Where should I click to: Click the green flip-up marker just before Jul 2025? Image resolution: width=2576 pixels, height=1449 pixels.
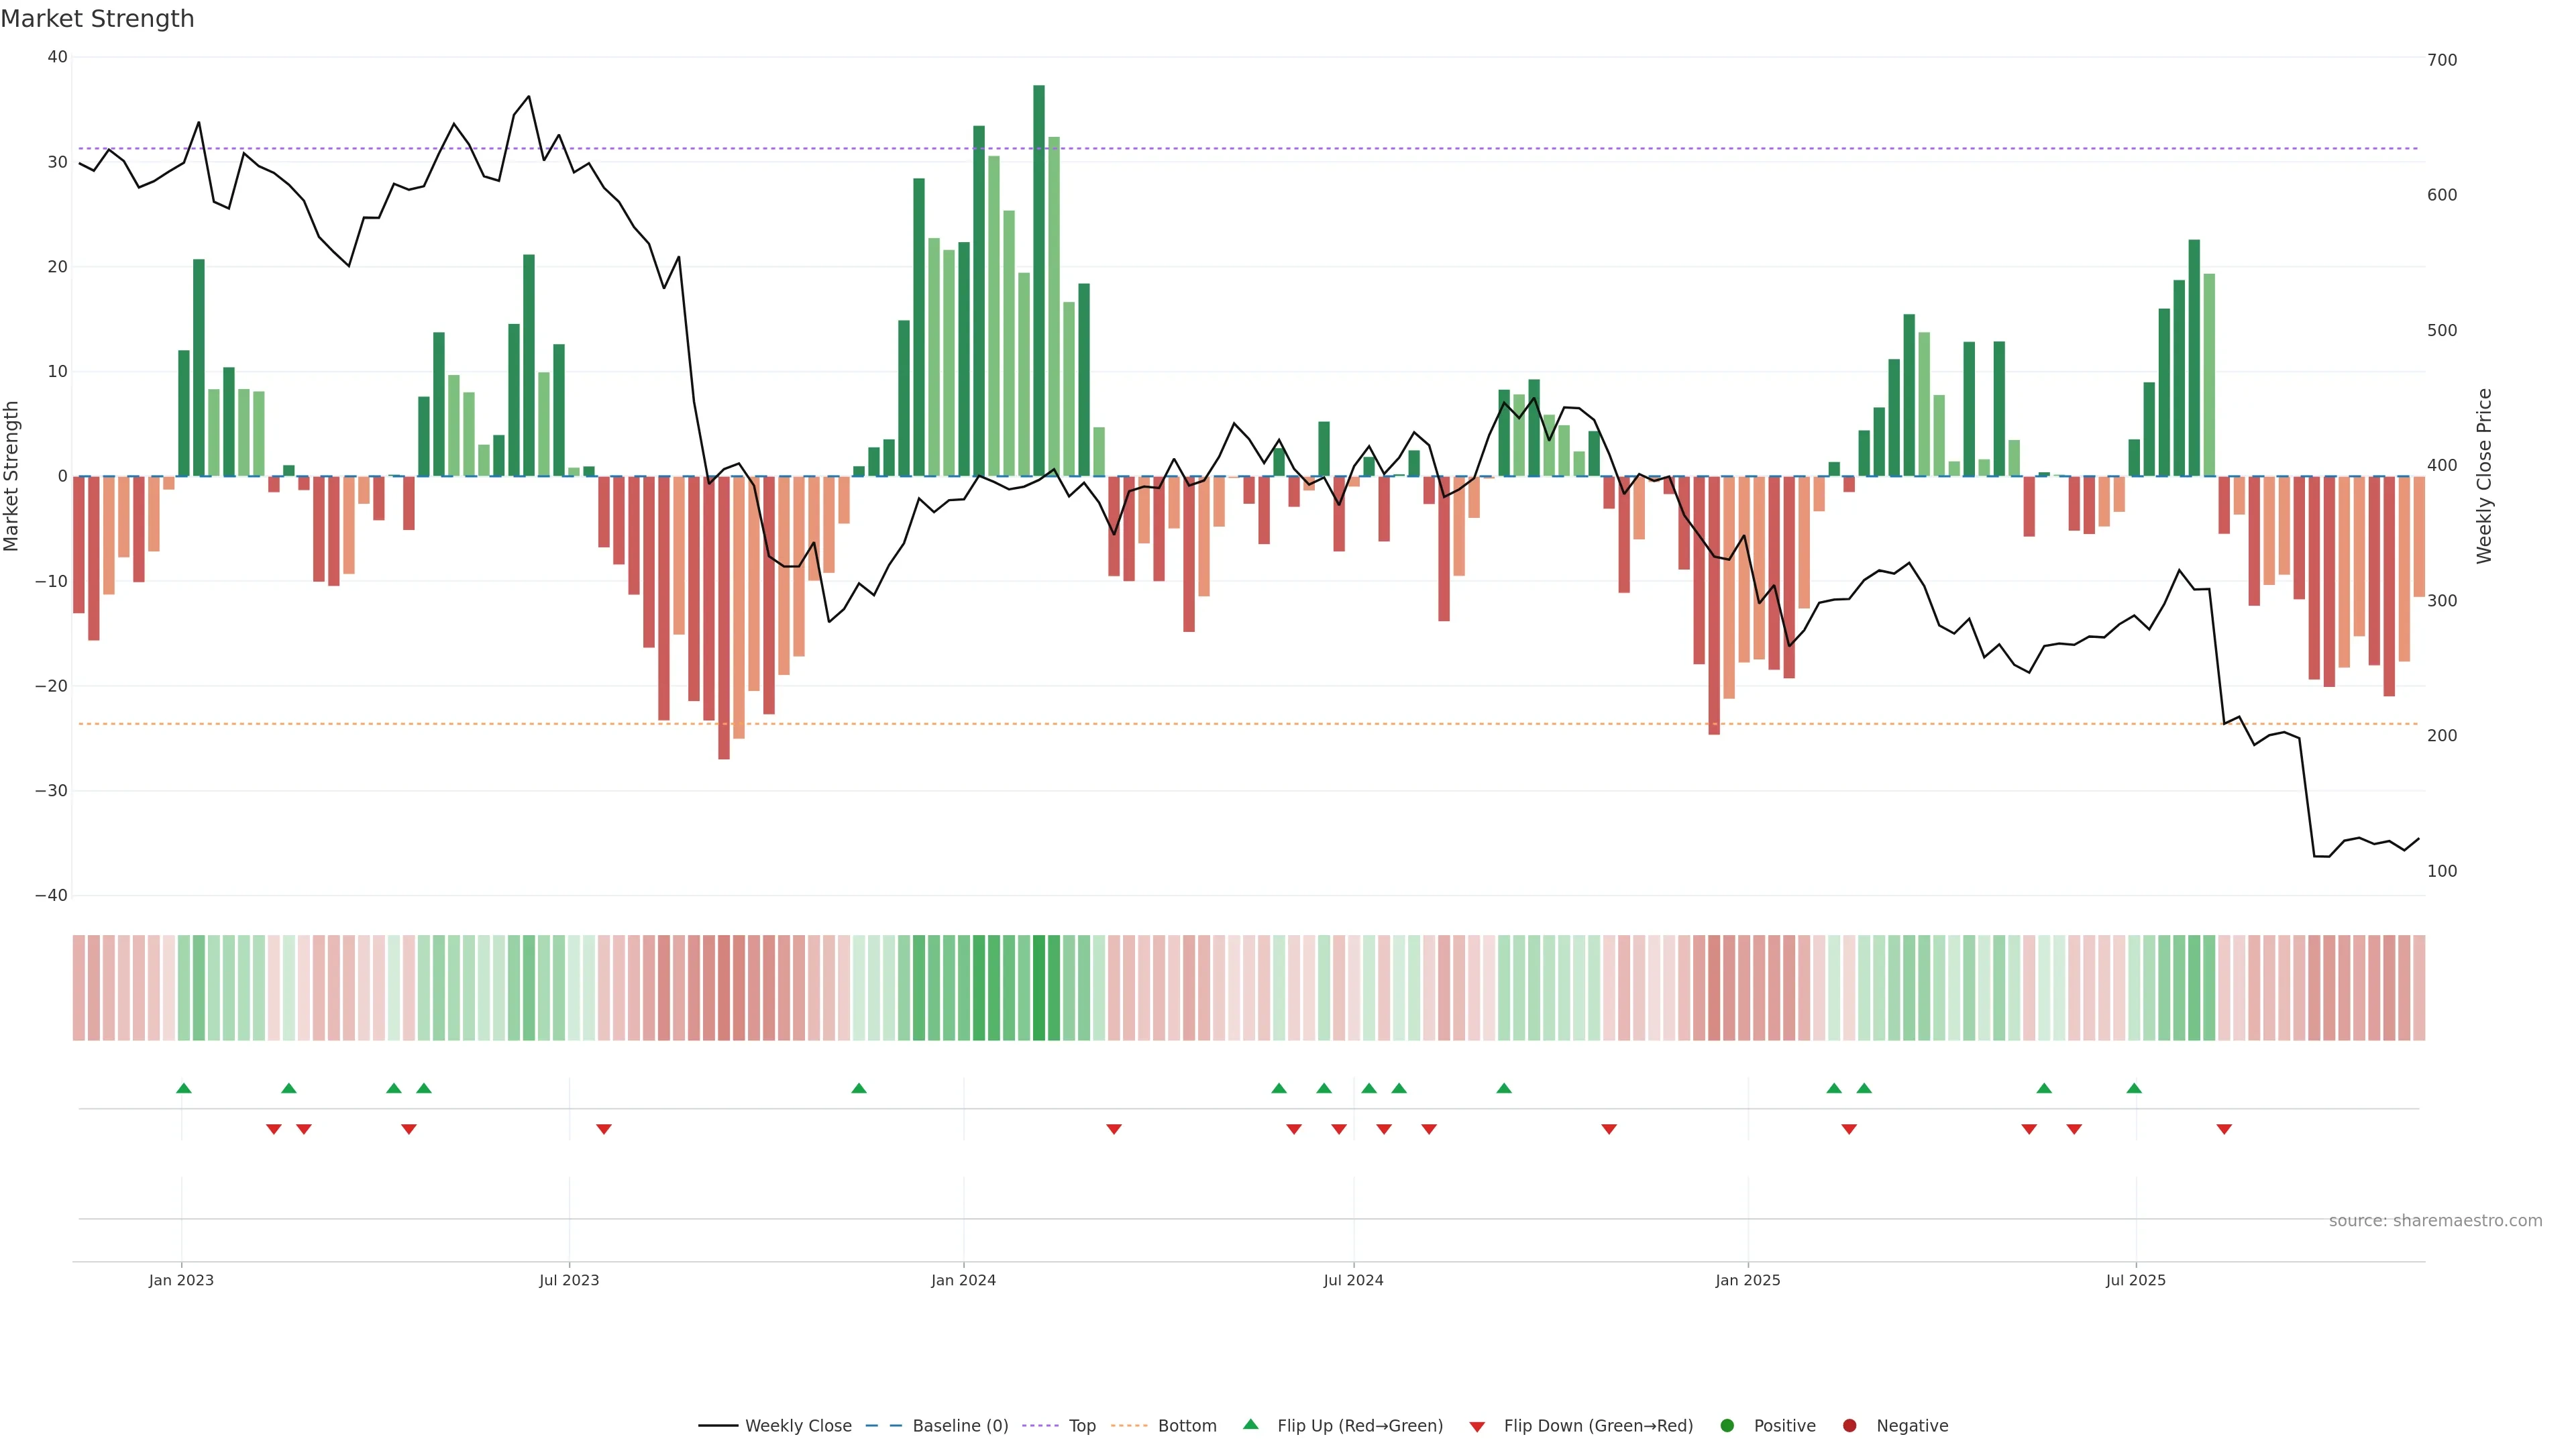click(x=2134, y=1088)
